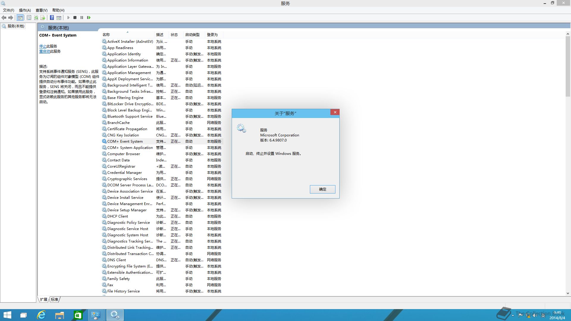The image size is (571, 321).
Task: Open the Windows Store icon on taskbar
Action: tap(78, 315)
